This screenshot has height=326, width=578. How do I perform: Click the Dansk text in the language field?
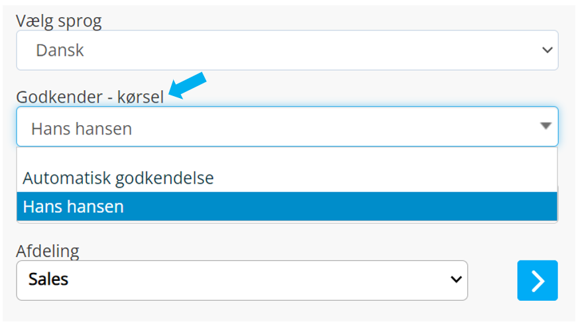(60, 50)
